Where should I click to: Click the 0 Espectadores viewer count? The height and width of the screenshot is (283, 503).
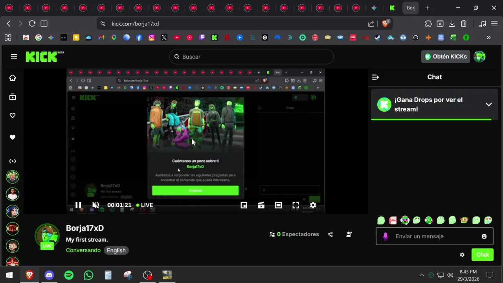click(x=294, y=234)
